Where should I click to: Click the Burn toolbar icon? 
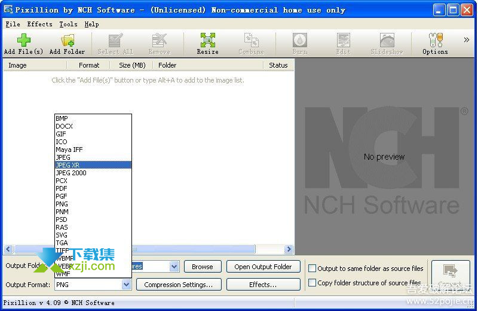pyautogui.click(x=300, y=44)
